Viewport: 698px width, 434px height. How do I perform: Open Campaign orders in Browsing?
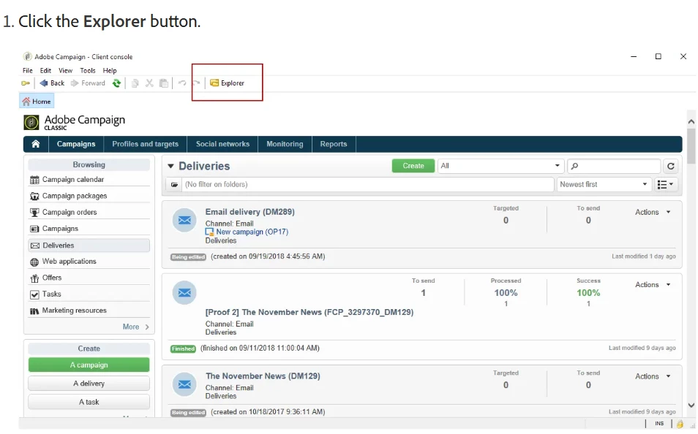pos(89,212)
